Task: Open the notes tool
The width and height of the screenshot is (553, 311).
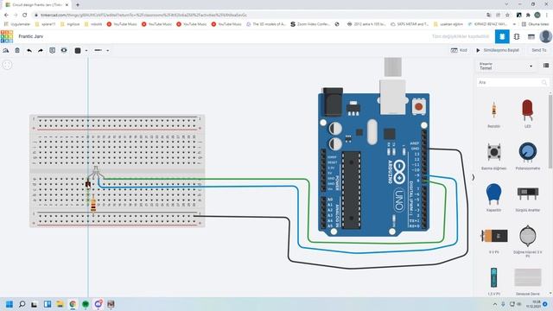Action: coord(52,50)
